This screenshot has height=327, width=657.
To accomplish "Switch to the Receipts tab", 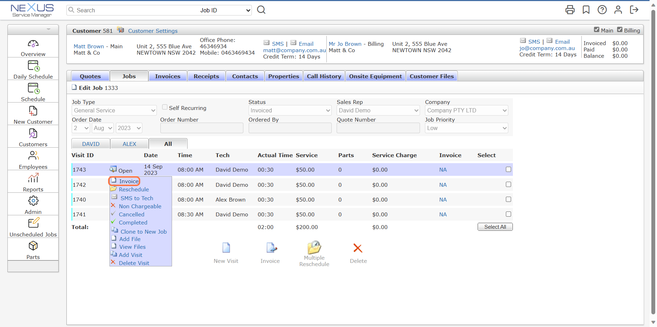I will click(x=206, y=76).
